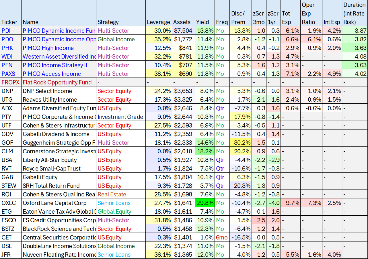Select the Liberty All-Star Equity name

click(x=50, y=160)
